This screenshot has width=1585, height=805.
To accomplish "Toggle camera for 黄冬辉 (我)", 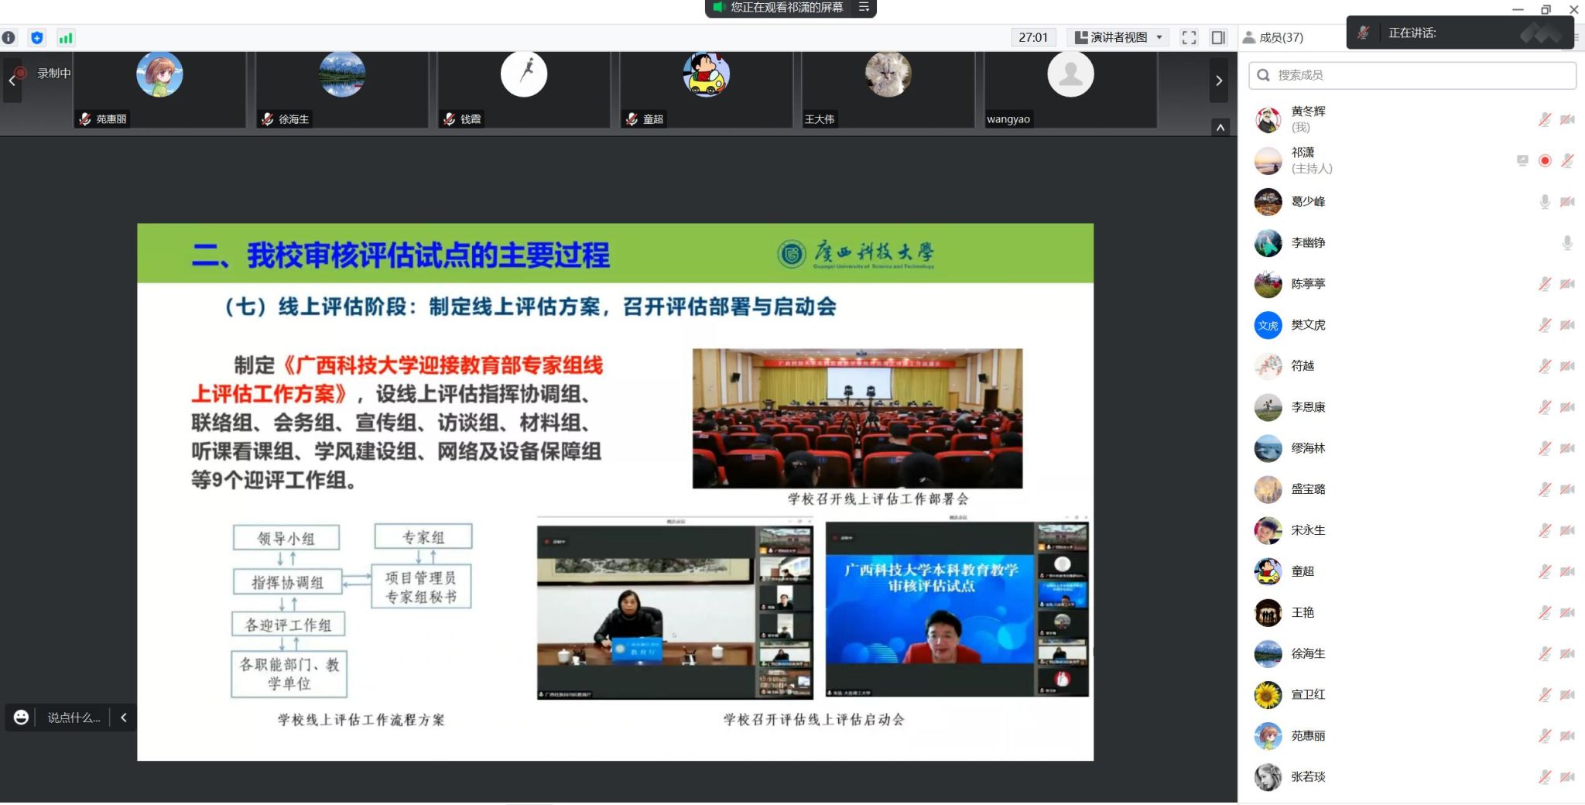I will pos(1567,119).
